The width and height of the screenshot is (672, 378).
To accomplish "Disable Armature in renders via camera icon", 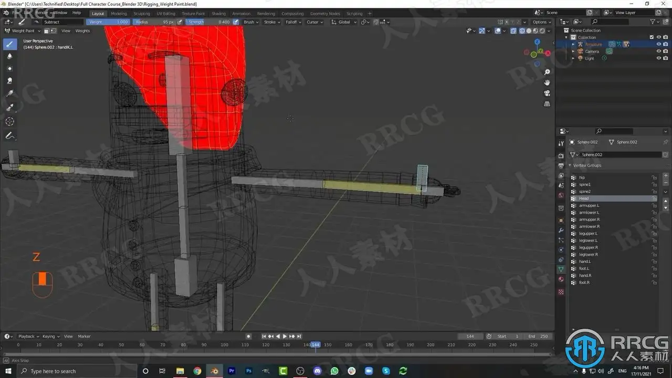I will click(665, 44).
